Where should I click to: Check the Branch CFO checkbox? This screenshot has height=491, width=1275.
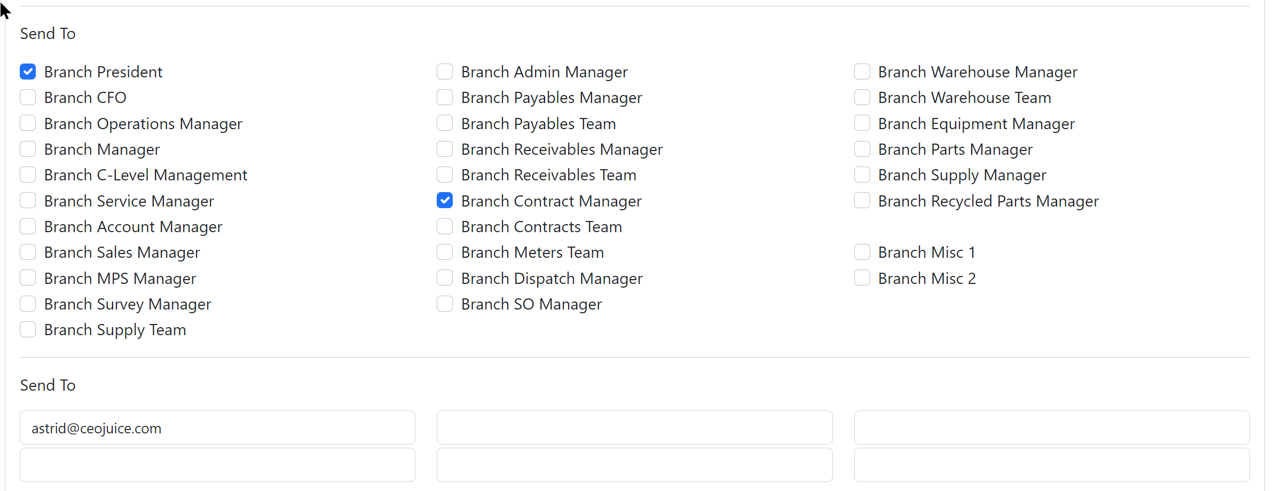[28, 97]
